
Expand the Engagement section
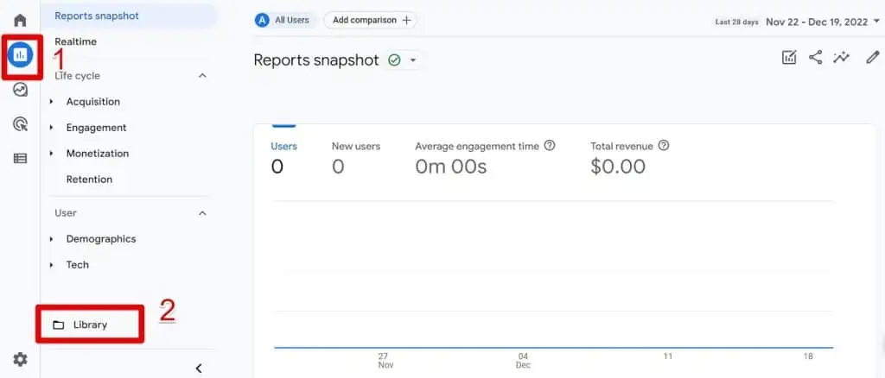[96, 128]
